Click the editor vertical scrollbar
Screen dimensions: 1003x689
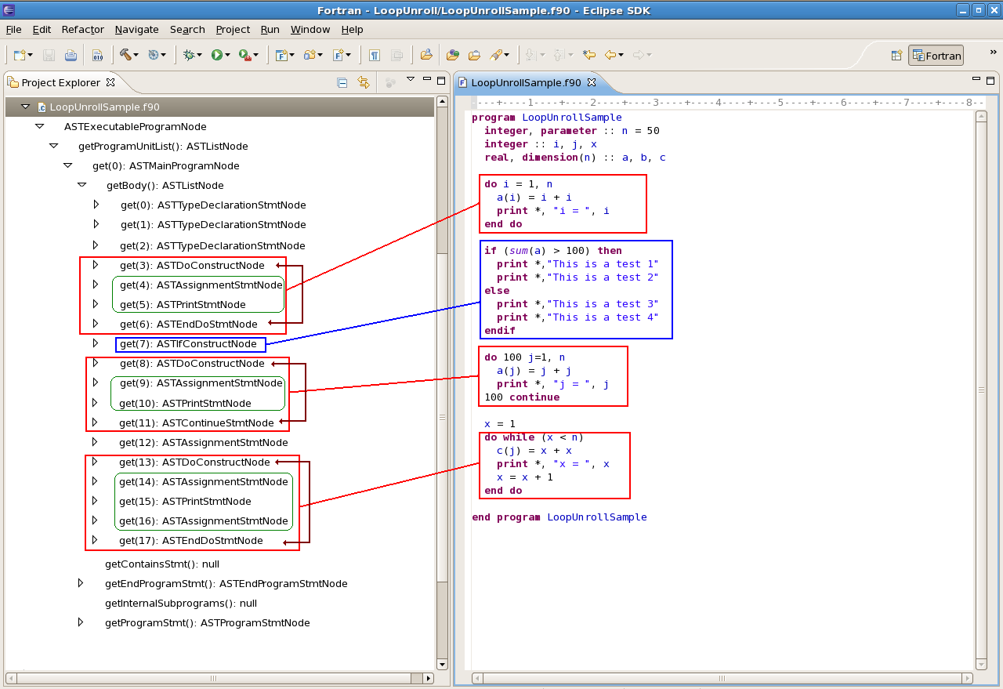(x=981, y=390)
